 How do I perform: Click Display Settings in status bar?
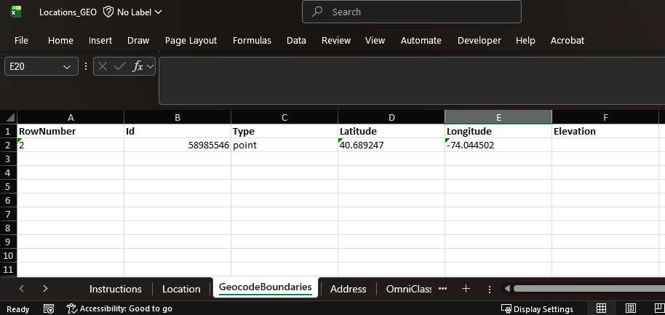537,309
